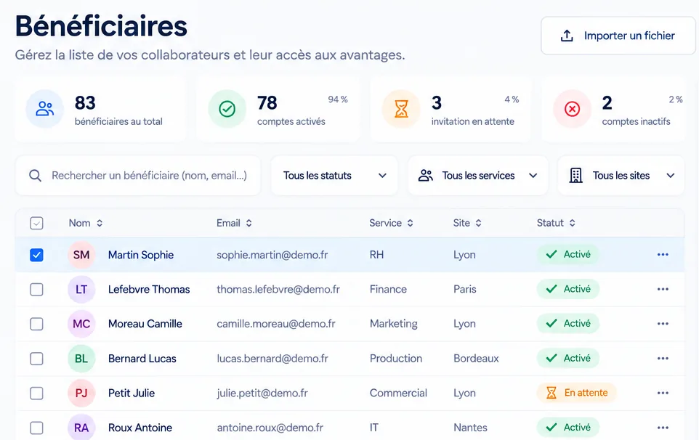Viewport: 699px width, 440px height.
Task: Click the email antoine.roux@demo.fr
Action: [270, 428]
